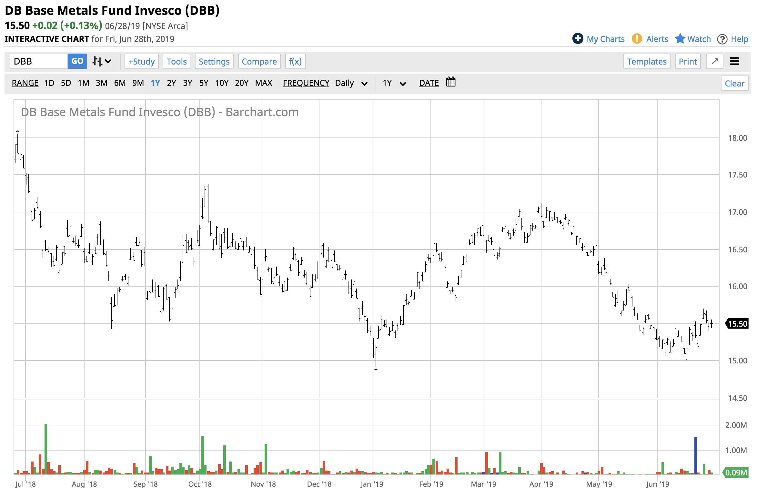The height and width of the screenshot is (488, 757).
Task: Select the 6M range option
Action: point(120,83)
